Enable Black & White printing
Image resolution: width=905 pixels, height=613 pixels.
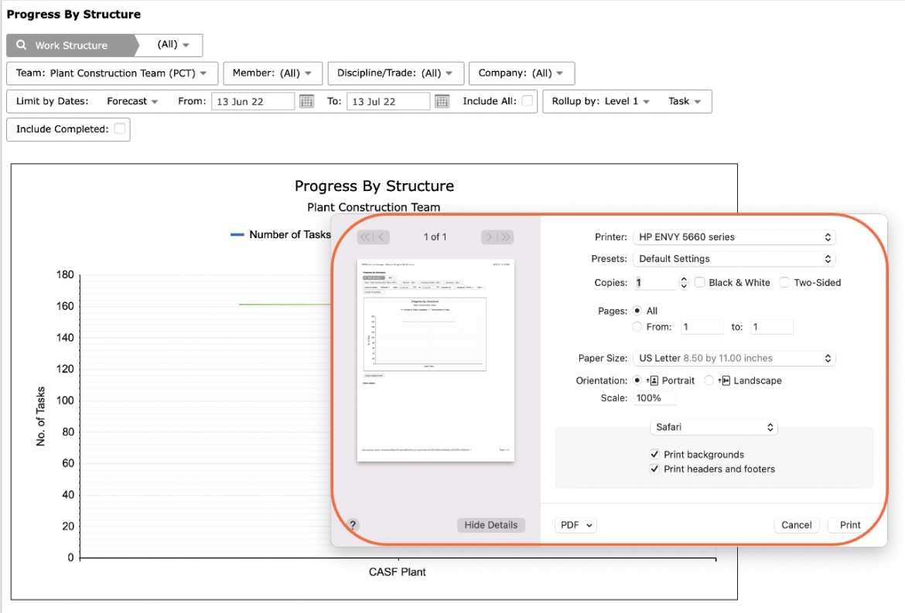(x=699, y=283)
